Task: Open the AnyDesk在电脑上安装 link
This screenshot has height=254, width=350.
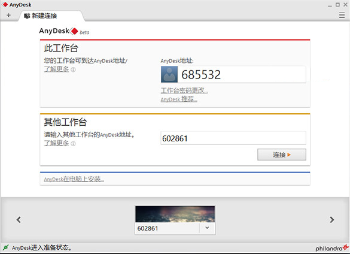Action: tap(74, 179)
